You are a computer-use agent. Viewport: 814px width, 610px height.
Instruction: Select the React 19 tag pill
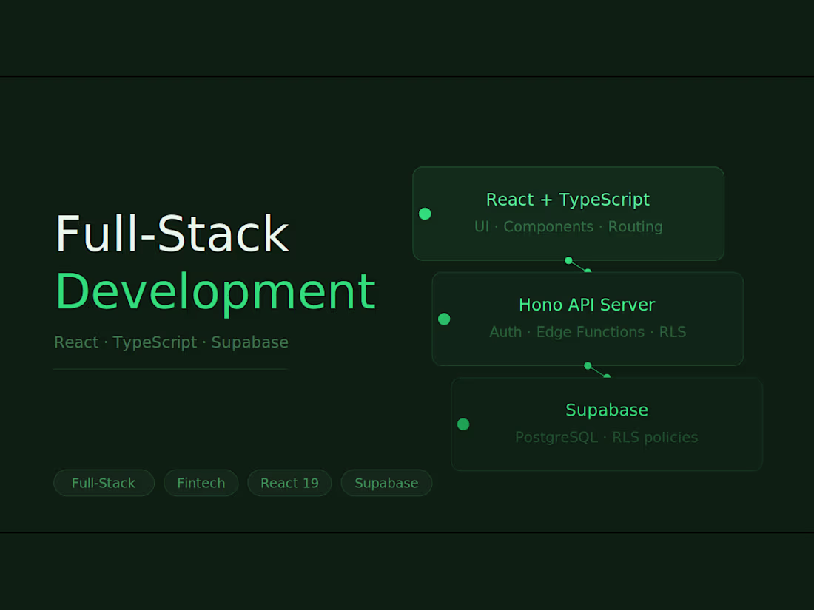(x=289, y=483)
